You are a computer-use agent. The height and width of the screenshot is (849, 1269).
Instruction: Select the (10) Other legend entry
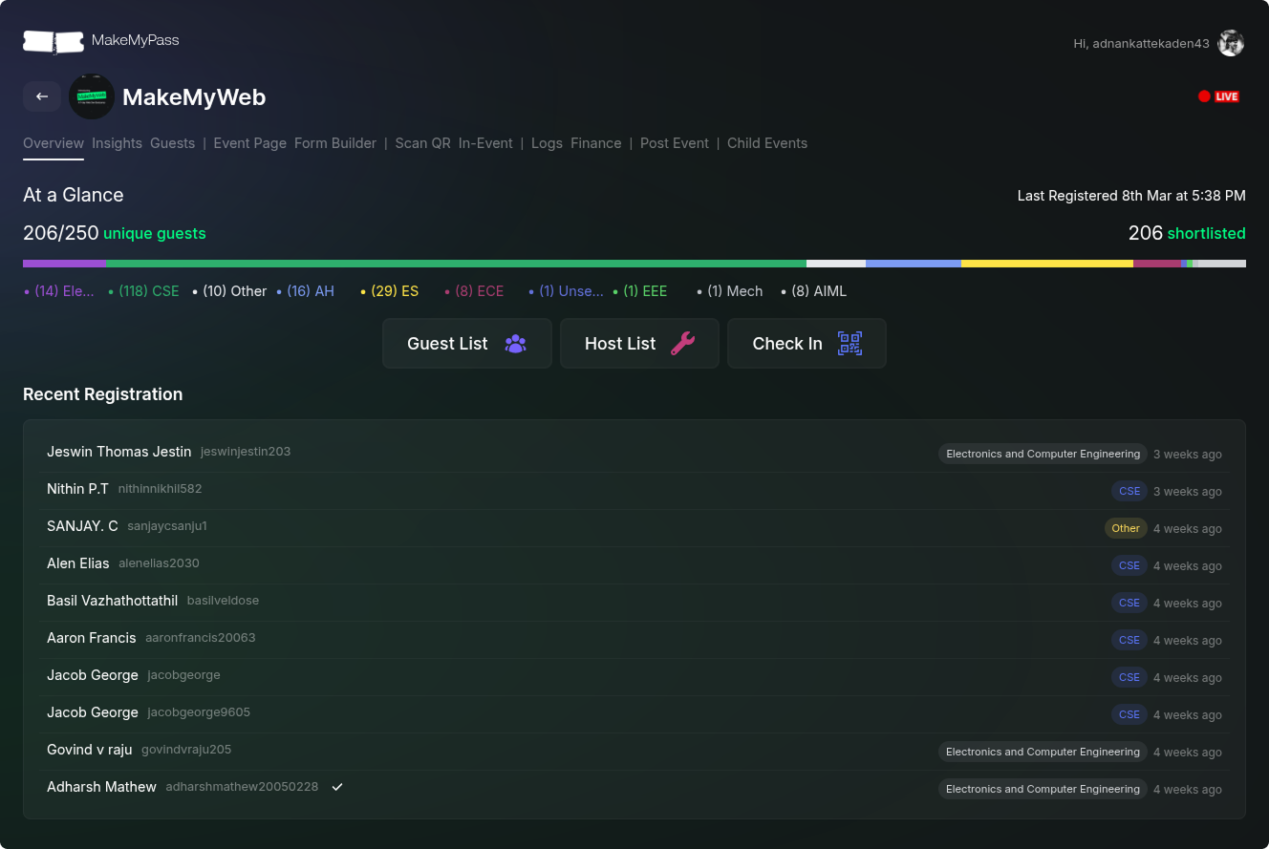[x=229, y=291]
